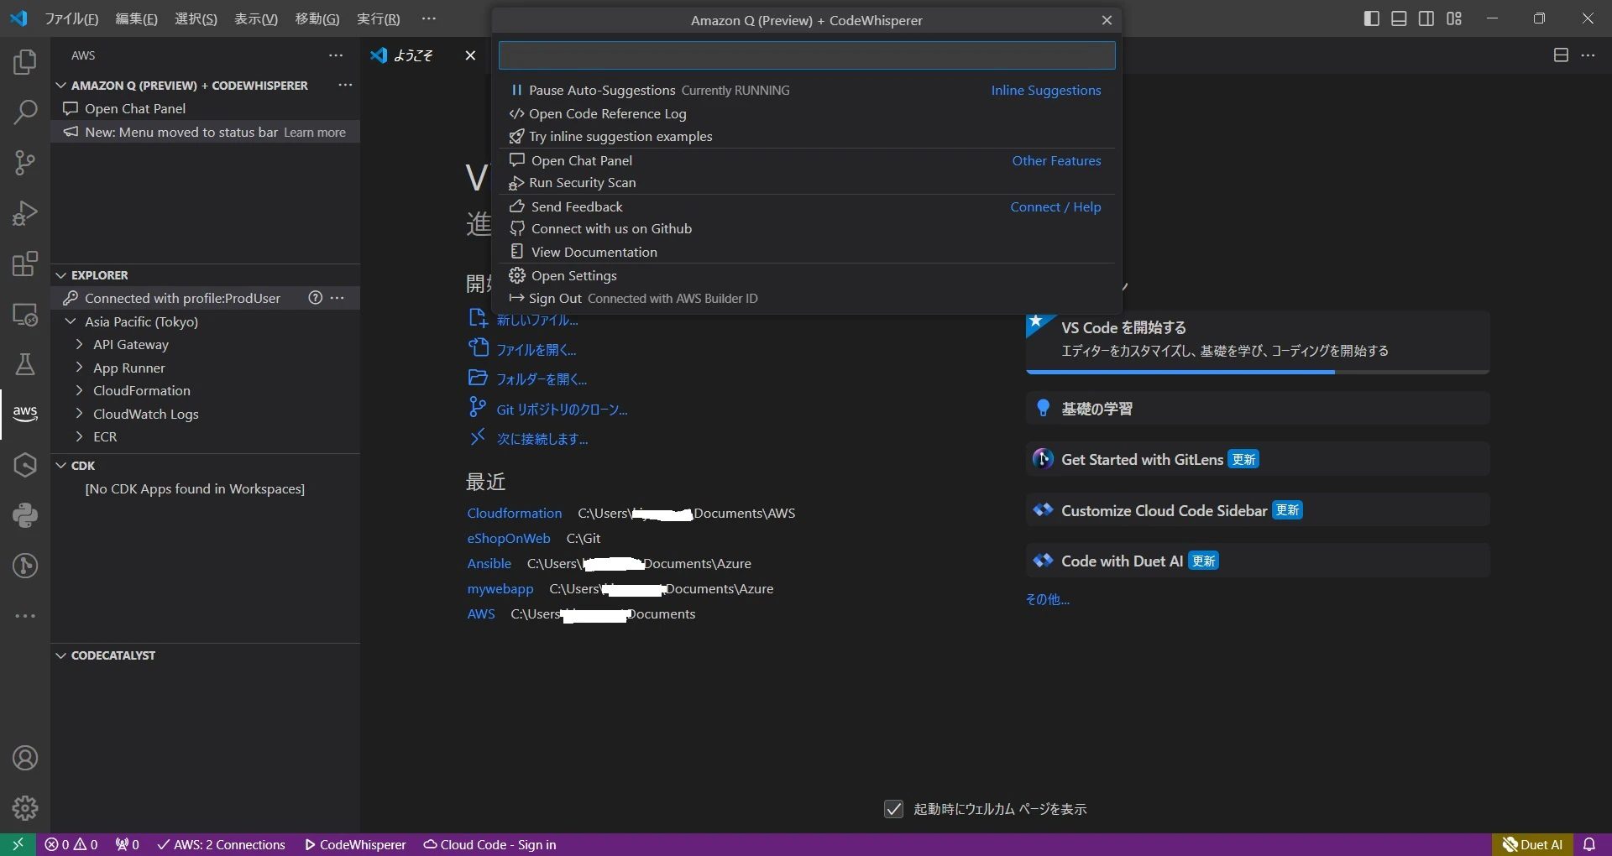Image resolution: width=1612 pixels, height=856 pixels.
Task: Toggle the bottom panel layout icon
Action: click(1399, 18)
